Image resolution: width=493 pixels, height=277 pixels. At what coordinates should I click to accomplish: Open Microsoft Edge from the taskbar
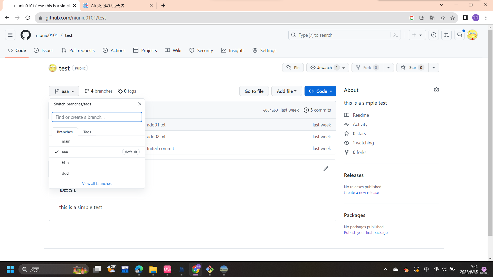[139, 269]
